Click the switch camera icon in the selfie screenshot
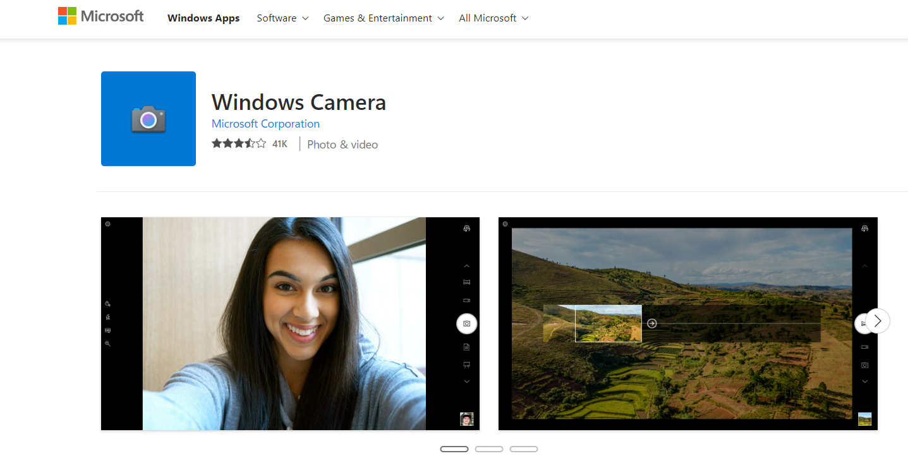The width and height of the screenshot is (908, 475). pos(466,229)
